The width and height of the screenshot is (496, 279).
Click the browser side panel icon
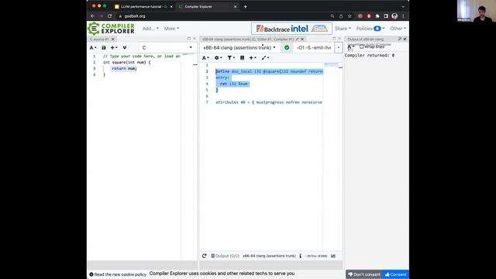[x=386, y=16]
